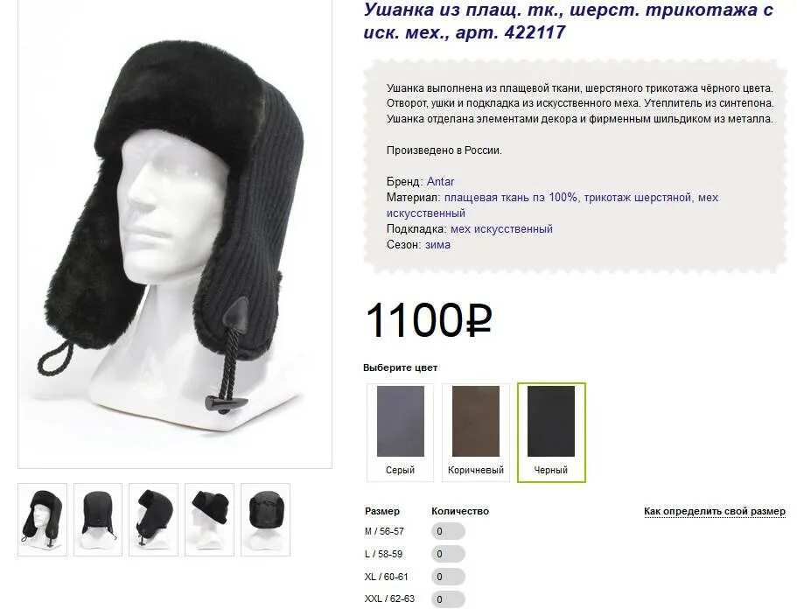Show third thumbnail side view of hat
Viewport: 797px width, 616px height.
[153, 520]
